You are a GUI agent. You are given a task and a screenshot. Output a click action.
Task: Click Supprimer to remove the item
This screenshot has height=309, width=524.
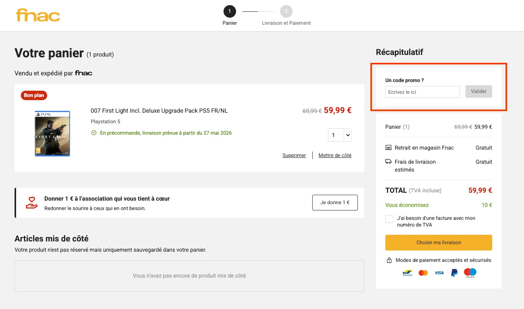[x=294, y=155]
